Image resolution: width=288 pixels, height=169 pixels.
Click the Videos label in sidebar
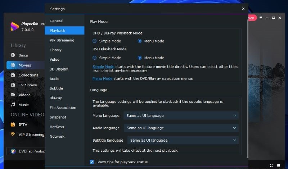tap(24, 95)
